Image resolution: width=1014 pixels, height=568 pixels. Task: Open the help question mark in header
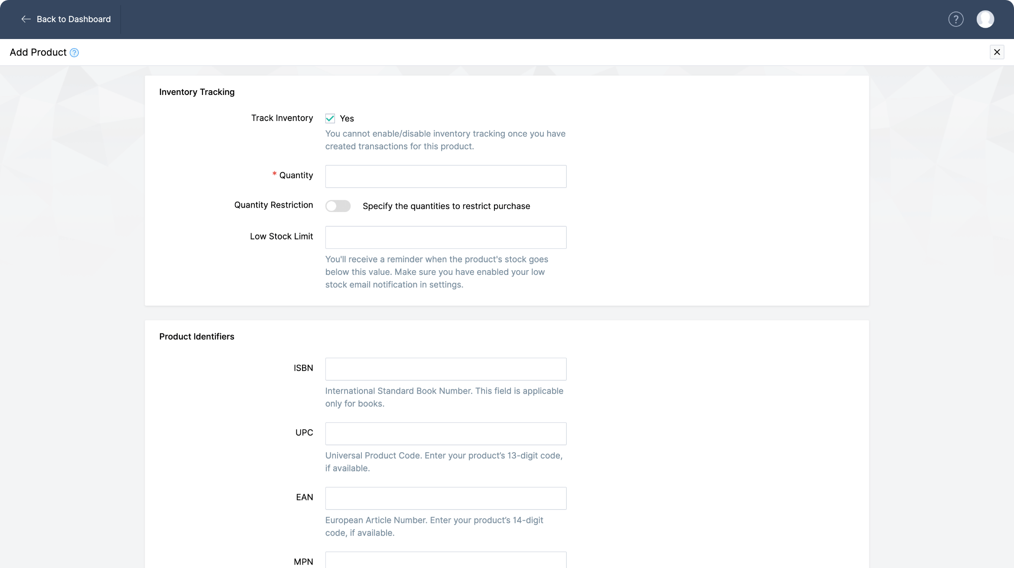[955, 19]
